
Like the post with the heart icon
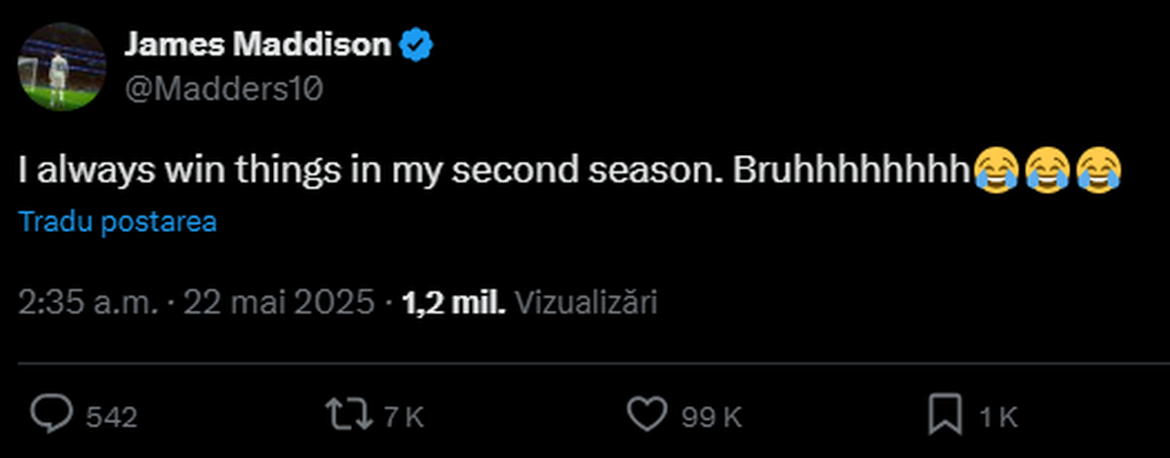(x=644, y=416)
